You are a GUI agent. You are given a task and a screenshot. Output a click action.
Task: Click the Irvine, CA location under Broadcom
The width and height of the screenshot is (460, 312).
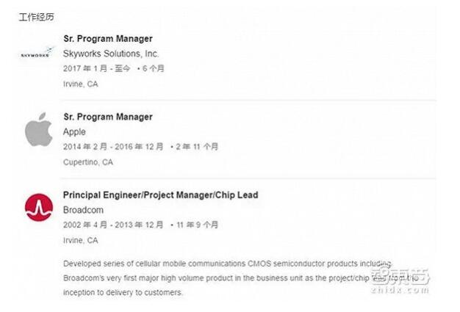click(81, 241)
